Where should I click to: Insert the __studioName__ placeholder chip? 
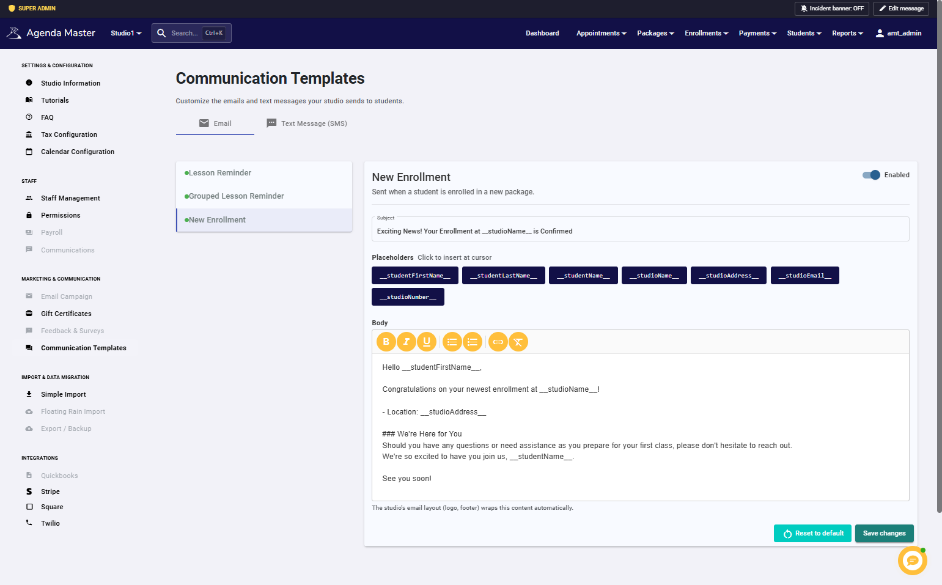click(654, 276)
